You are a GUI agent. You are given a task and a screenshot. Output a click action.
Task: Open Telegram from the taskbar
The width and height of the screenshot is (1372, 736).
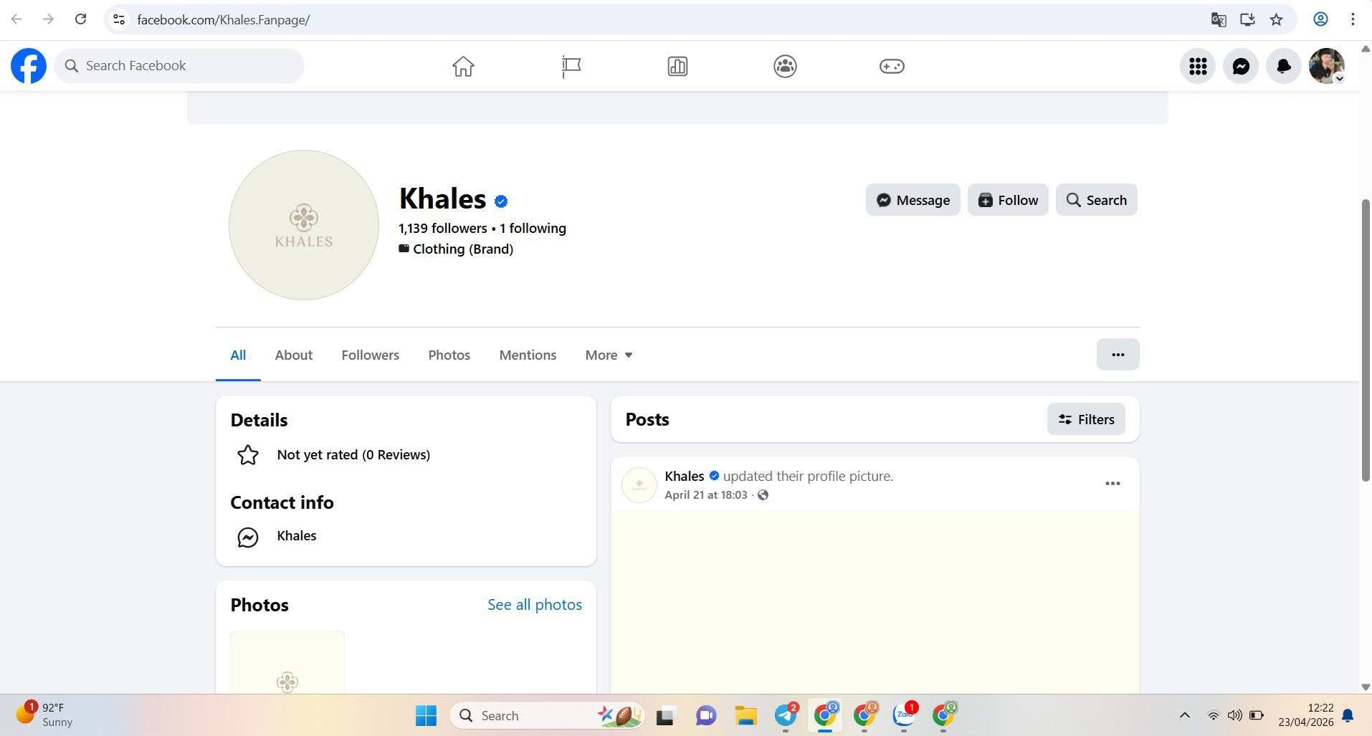pos(786,715)
